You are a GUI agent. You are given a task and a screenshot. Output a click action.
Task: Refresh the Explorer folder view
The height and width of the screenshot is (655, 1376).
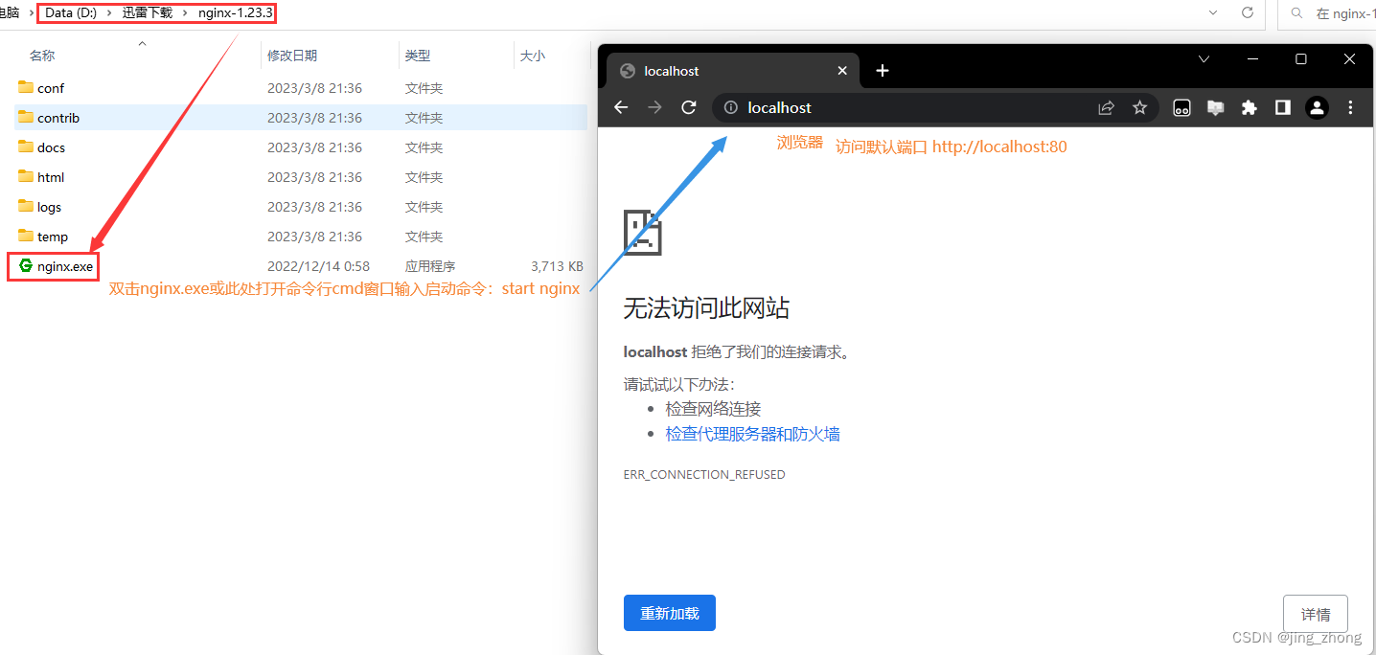[1247, 13]
